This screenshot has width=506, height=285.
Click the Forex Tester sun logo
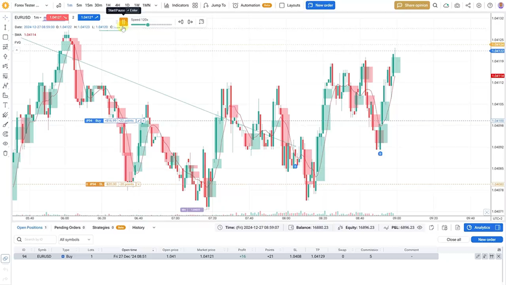tap(5, 5)
